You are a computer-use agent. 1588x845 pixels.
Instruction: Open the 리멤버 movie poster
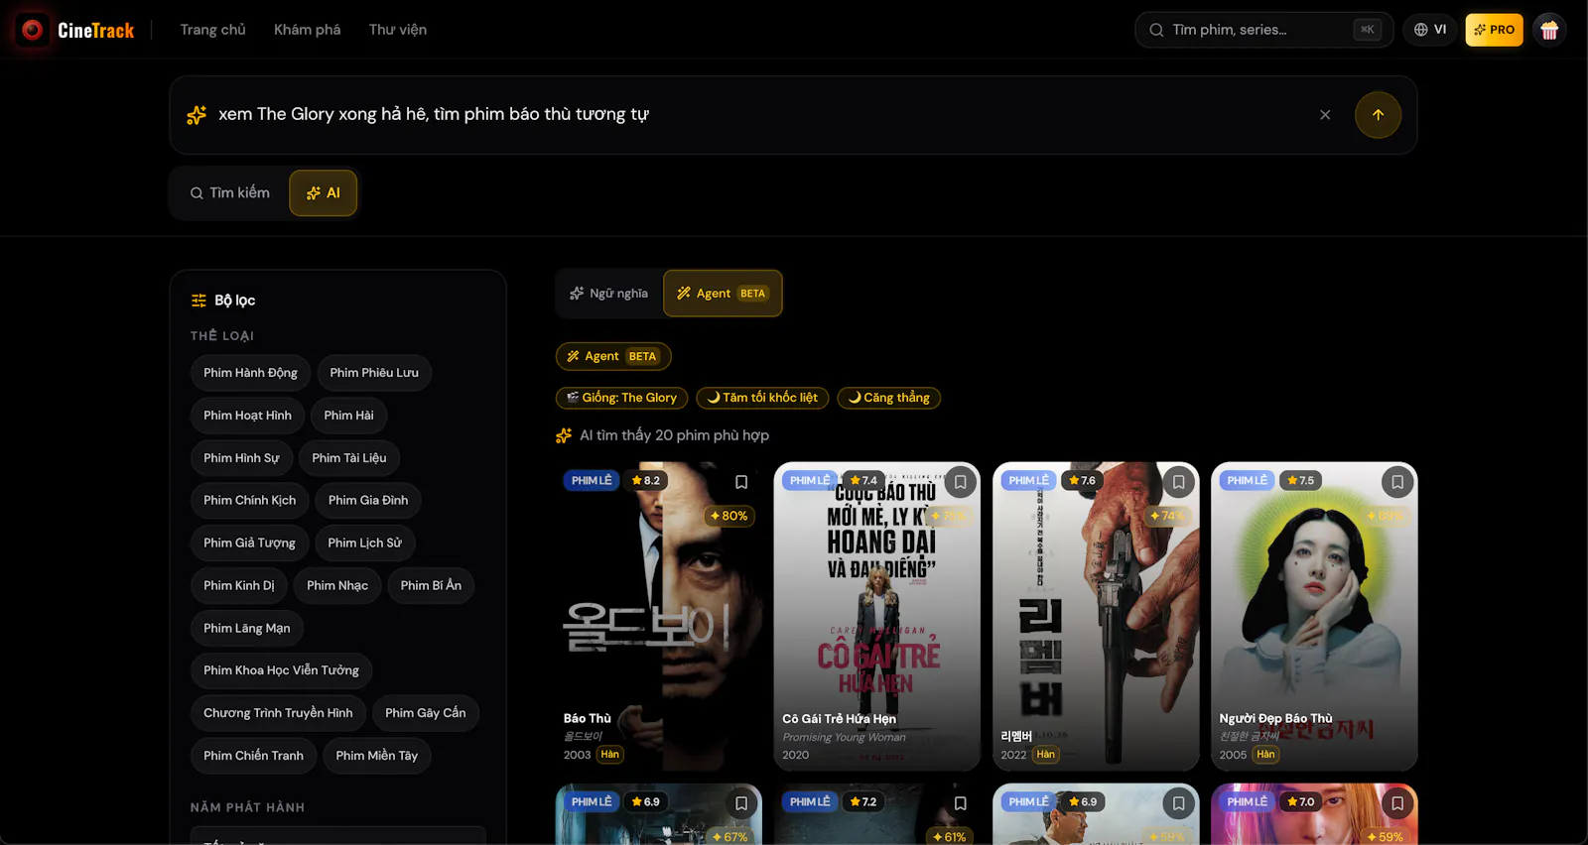coord(1096,616)
